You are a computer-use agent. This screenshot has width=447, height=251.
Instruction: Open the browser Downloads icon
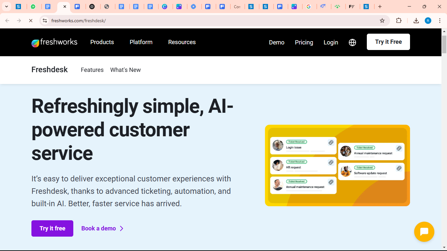coord(416,21)
